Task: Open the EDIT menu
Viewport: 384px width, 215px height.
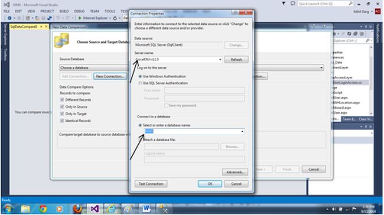Action: click(x=18, y=11)
